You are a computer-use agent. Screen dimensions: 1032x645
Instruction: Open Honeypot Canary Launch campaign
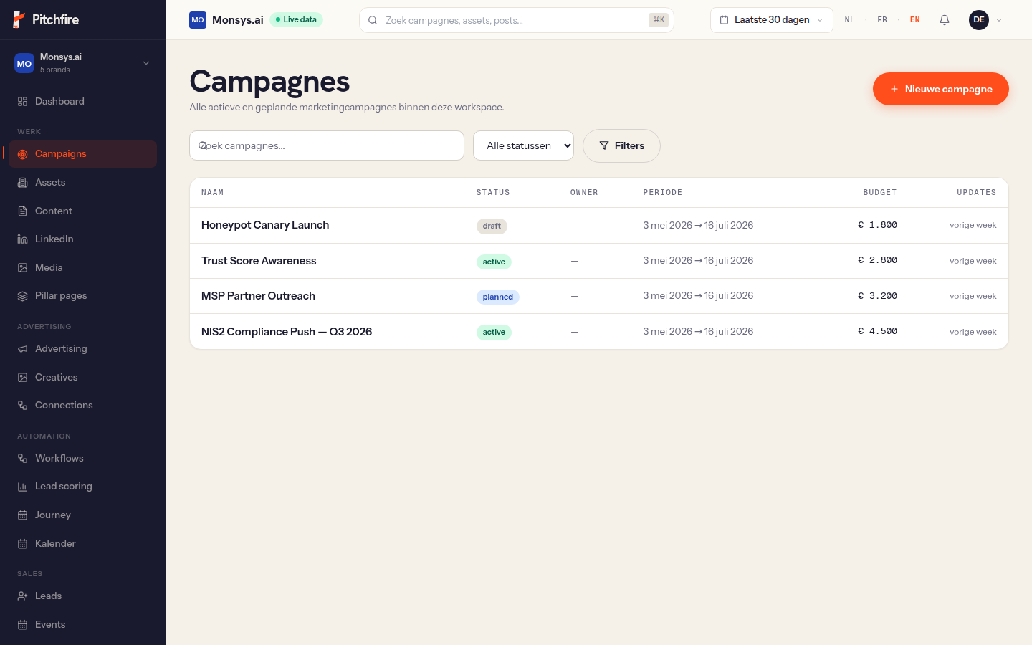(x=265, y=225)
